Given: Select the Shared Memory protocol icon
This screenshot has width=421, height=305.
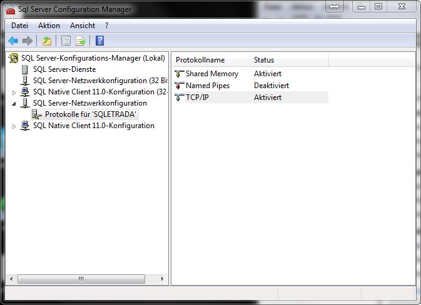Looking at the screenshot, I should click(x=180, y=74).
